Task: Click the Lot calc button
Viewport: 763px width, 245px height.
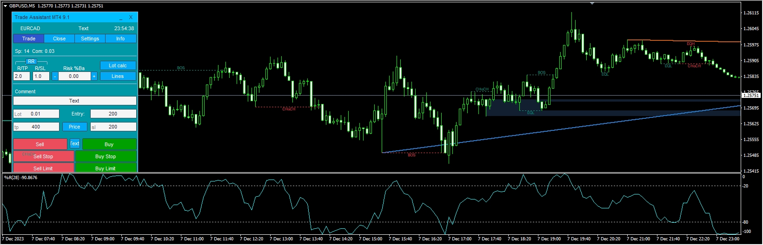Action: point(118,65)
